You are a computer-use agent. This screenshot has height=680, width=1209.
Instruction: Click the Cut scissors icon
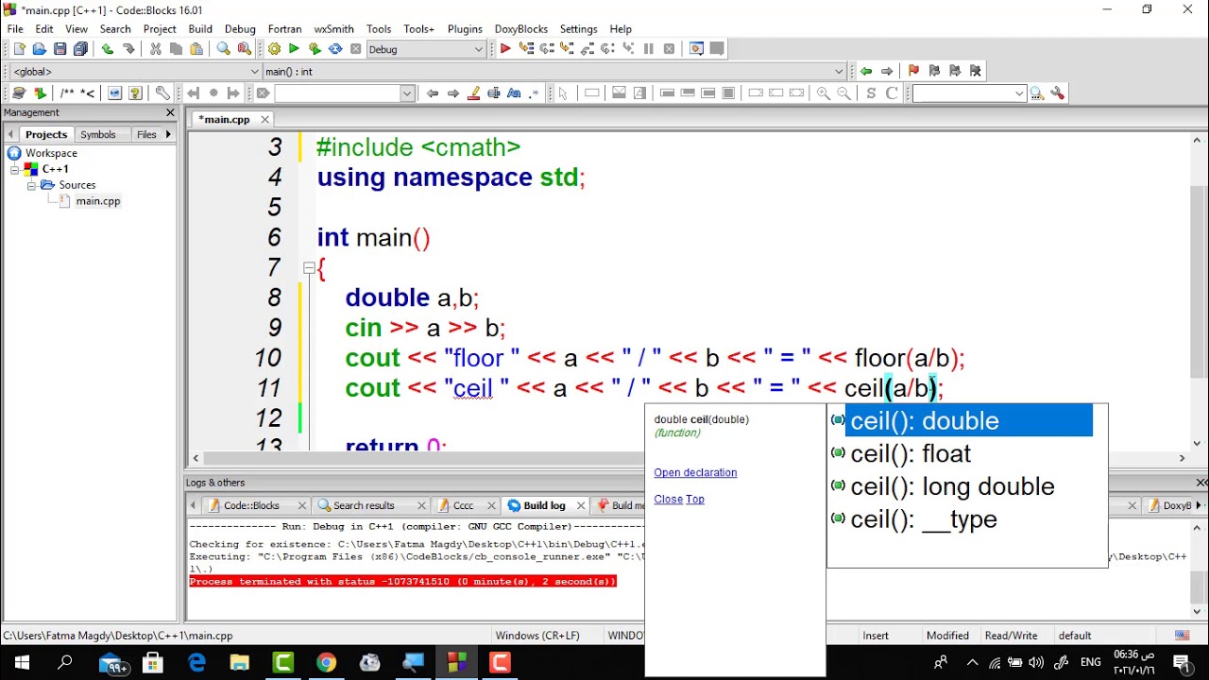click(156, 49)
